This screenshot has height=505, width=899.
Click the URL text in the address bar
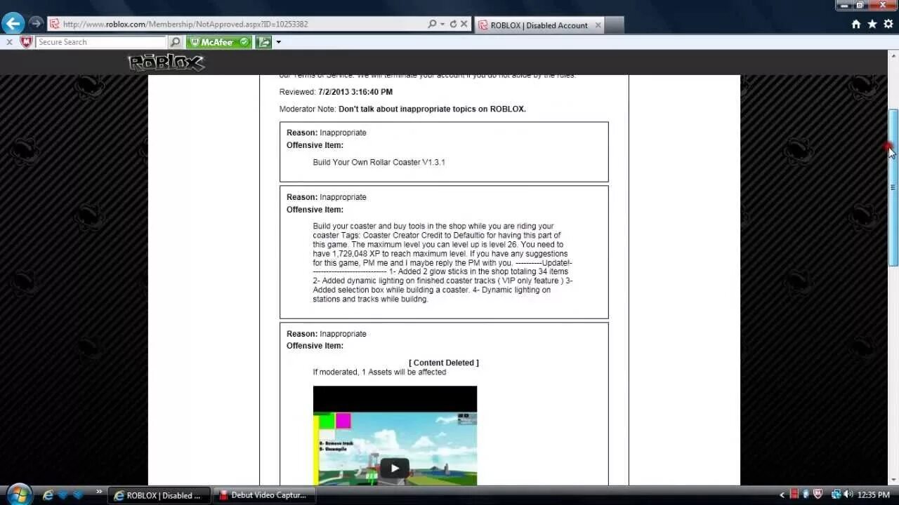pyautogui.click(x=185, y=24)
